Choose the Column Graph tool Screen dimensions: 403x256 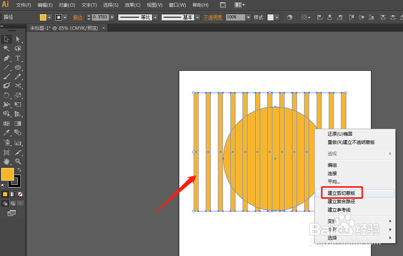[18, 142]
